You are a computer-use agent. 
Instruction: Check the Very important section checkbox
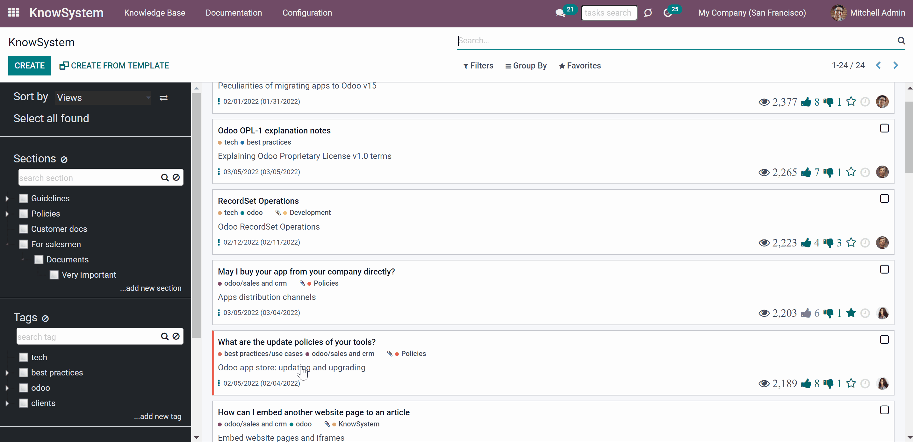(x=54, y=275)
